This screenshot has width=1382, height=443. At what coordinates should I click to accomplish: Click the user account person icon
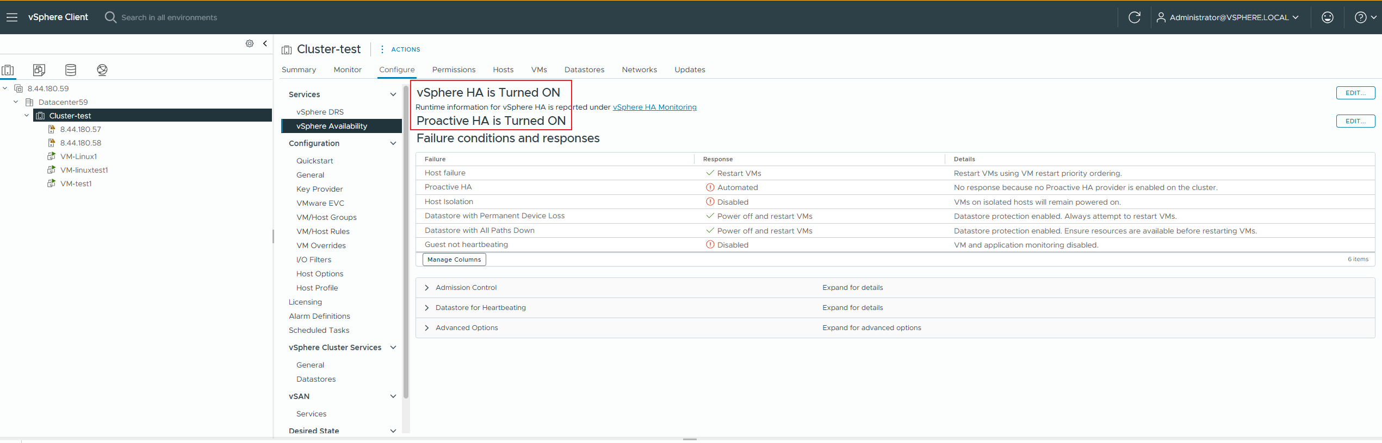pos(1161,17)
